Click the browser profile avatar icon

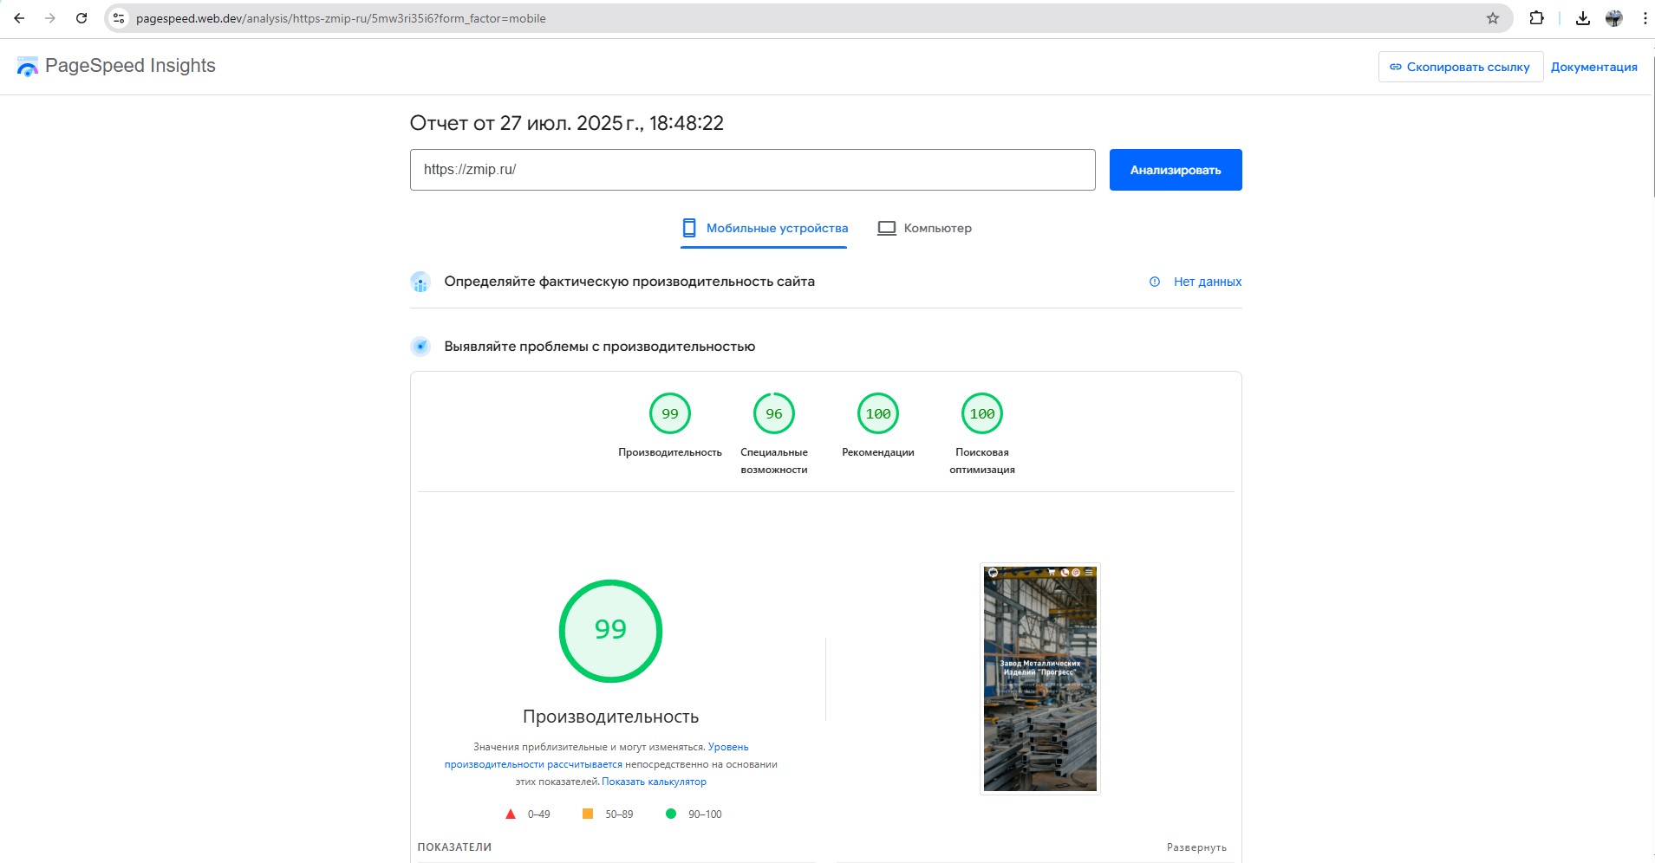coord(1614,17)
